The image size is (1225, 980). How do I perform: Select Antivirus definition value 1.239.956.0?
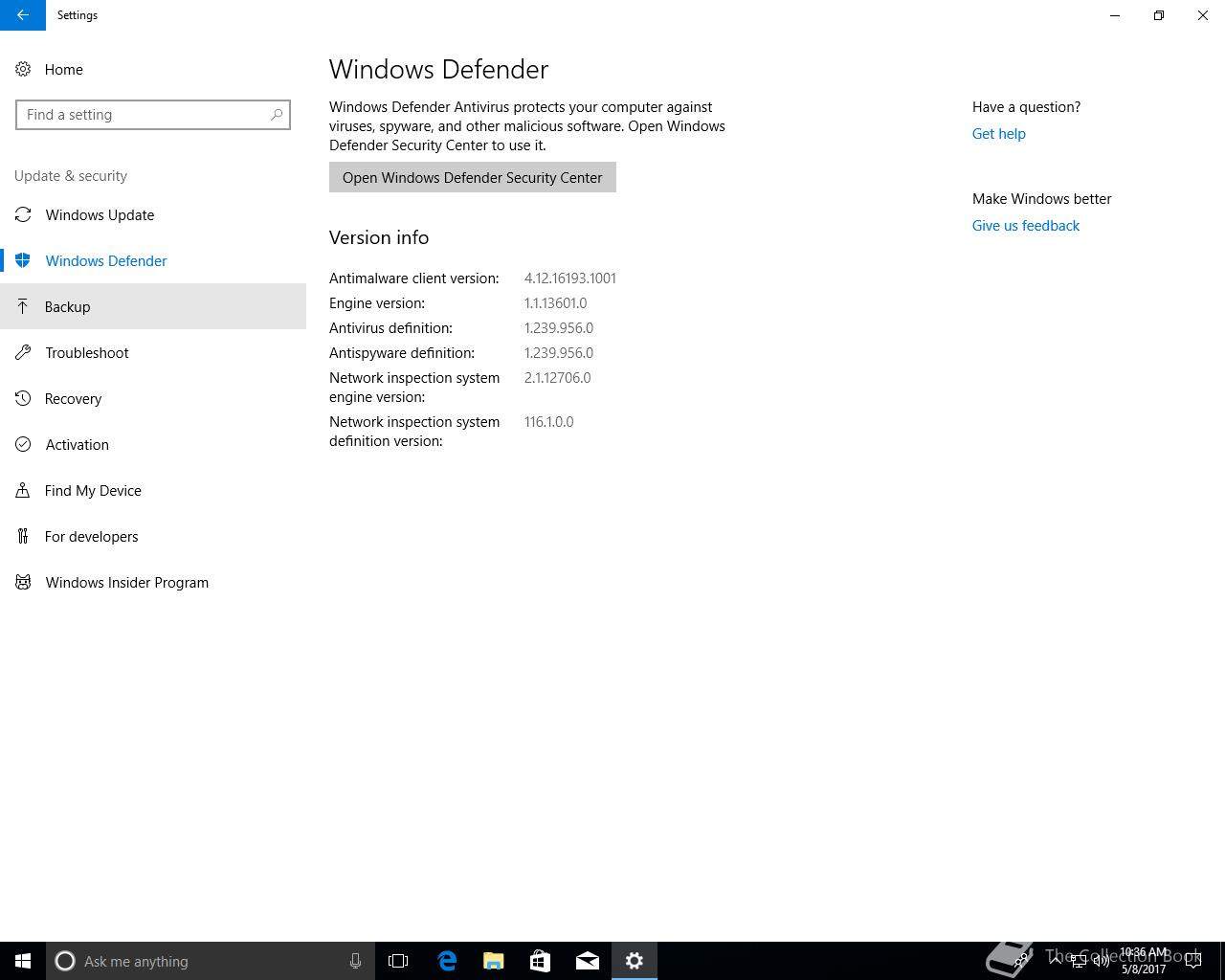[x=559, y=328]
